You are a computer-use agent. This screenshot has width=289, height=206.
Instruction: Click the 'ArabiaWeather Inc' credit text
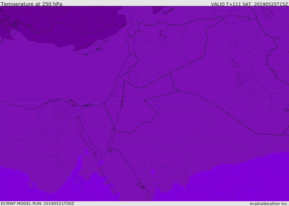click(x=269, y=204)
